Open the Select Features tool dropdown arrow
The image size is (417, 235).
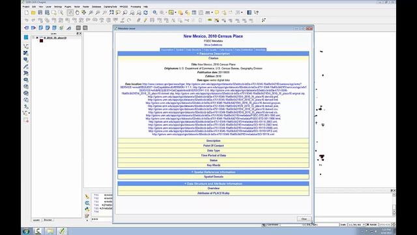(x=175, y=12)
